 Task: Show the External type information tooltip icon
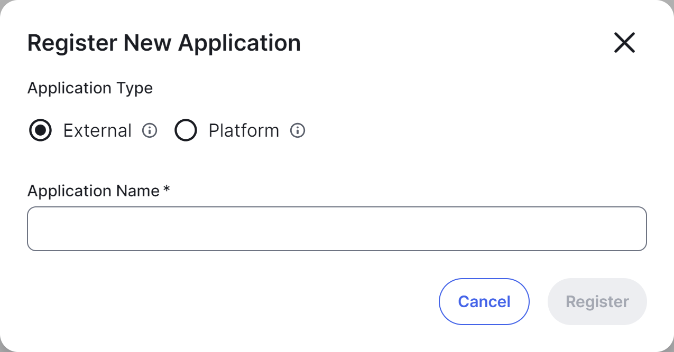pyautogui.click(x=150, y=130)
